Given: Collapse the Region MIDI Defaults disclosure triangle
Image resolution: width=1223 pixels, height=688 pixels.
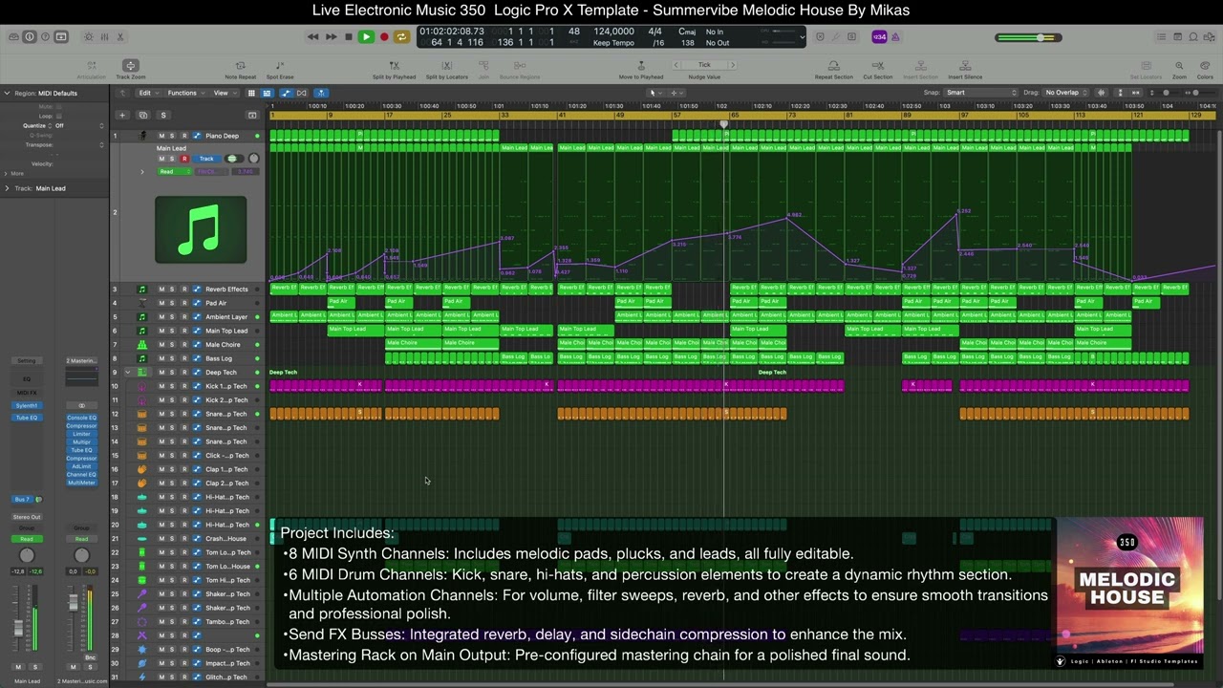Looking at the screenshot, I should (7, 93).
